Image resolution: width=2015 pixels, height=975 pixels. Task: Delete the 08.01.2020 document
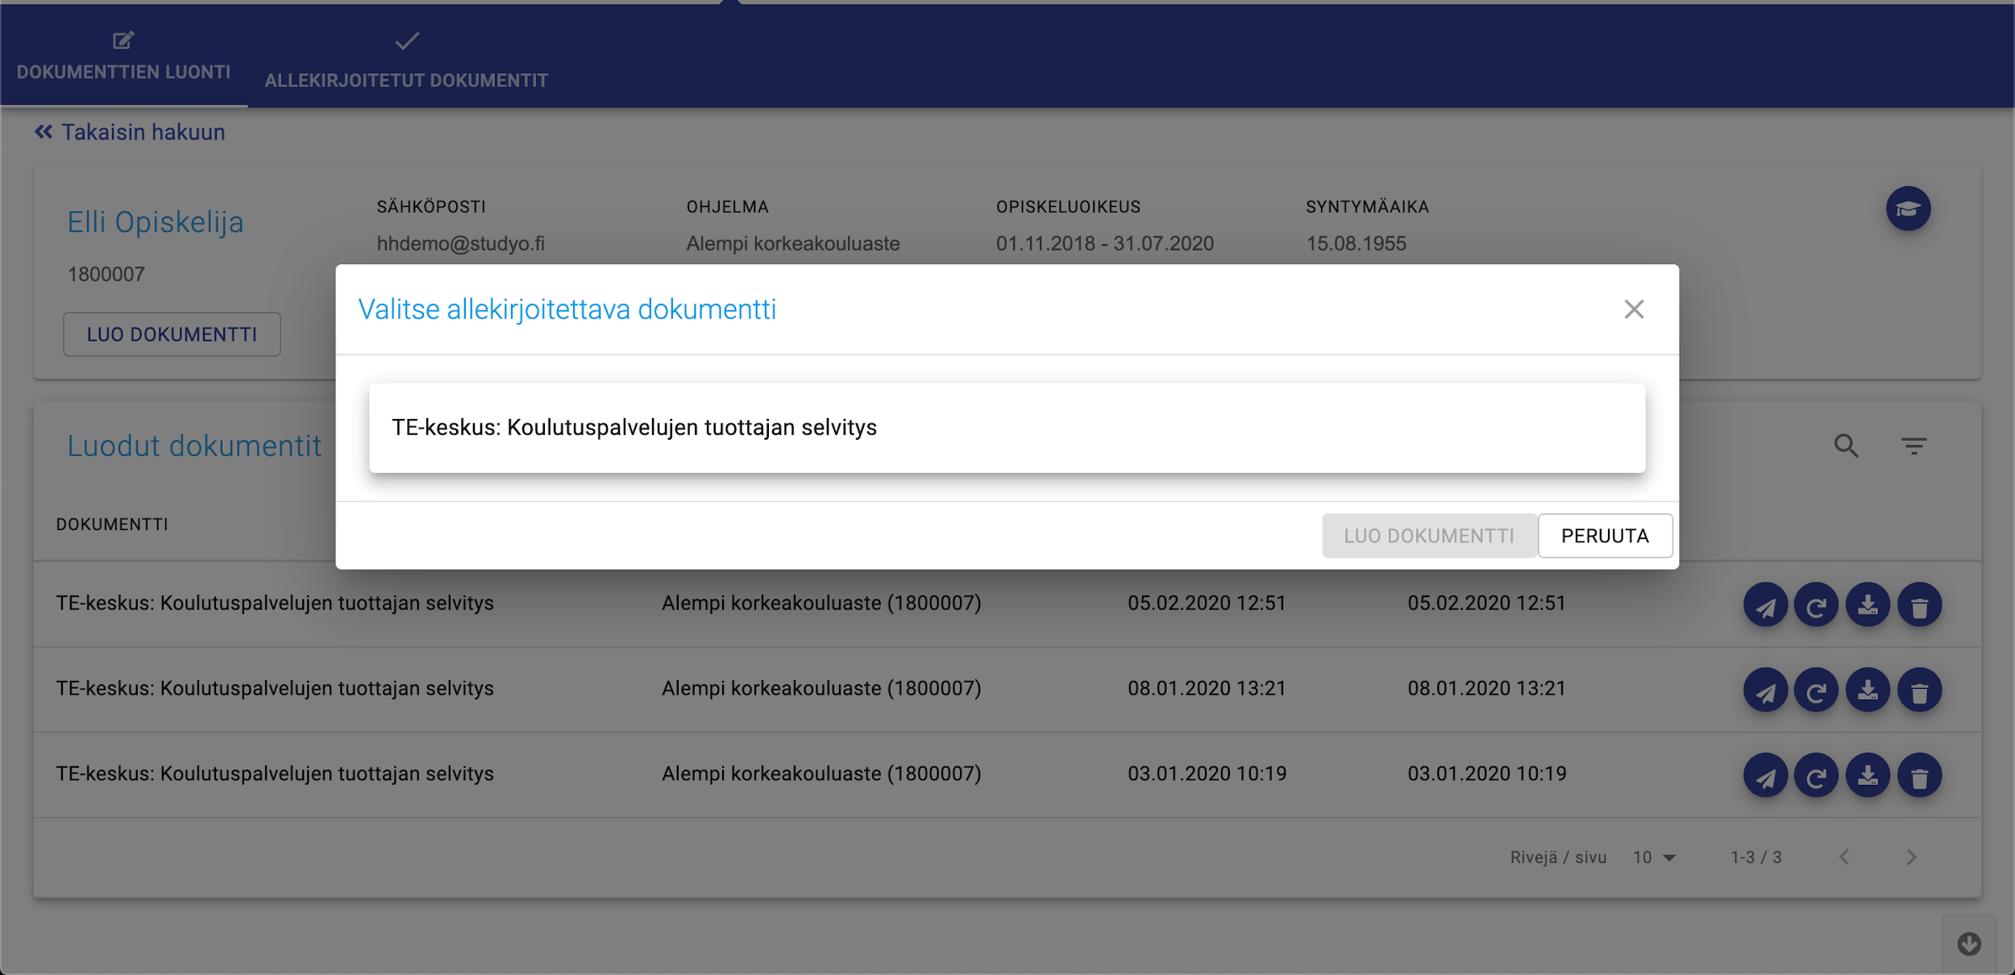[x=1919, y=691]
